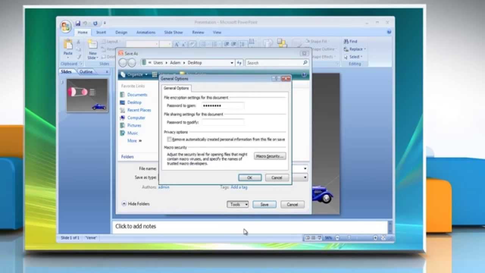Click OK in General Options dialog
This screenshot has height=273, width=485.
[x=250, y=177]
